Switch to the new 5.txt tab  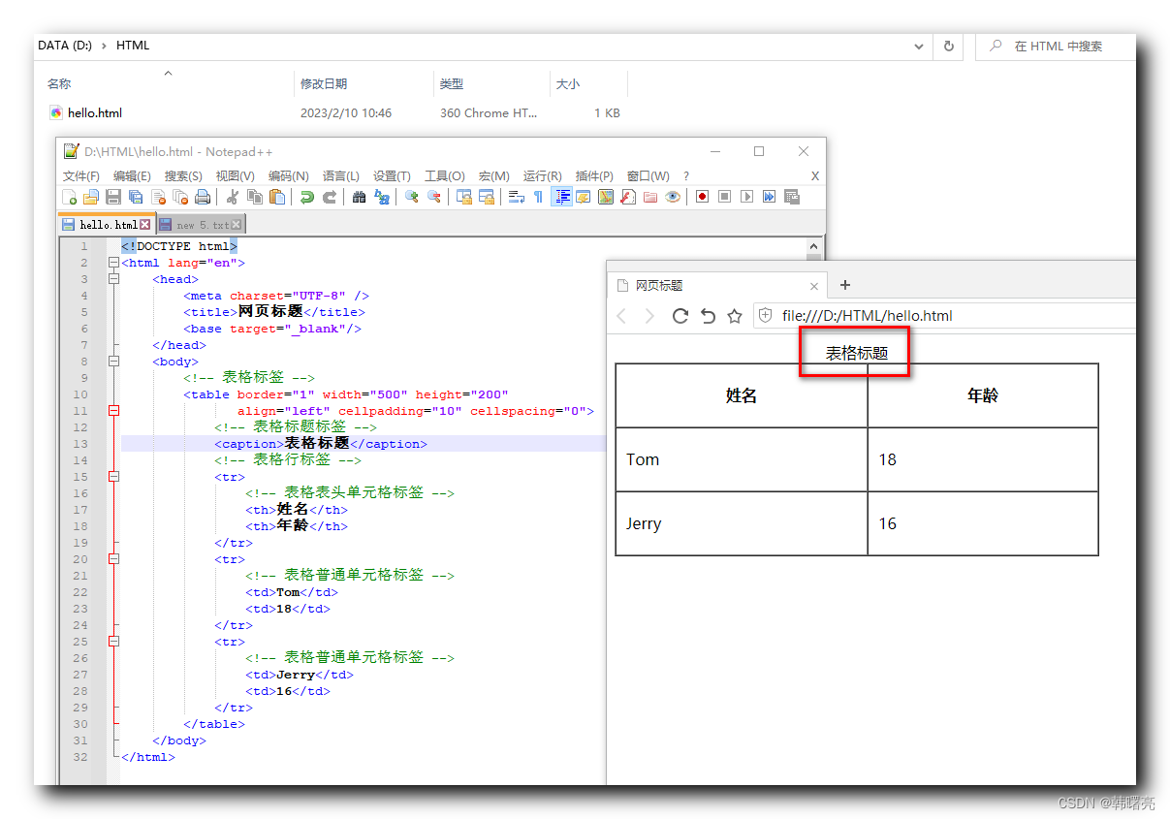(x=200, y=224)
